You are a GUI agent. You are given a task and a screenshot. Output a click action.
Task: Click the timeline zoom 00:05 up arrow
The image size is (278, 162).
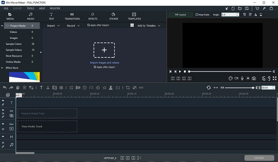click(x=273, y=87)
